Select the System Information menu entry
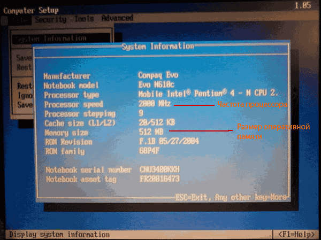Image resolution: width=321 pixels, height=240 pixels. click(x=61, y=38)
